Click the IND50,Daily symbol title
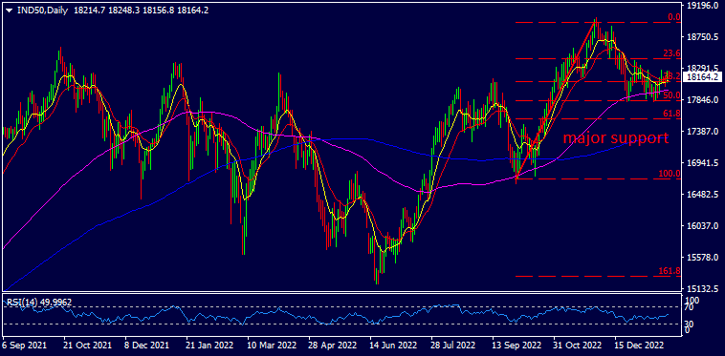This screenshot has width=725, height=356. 42,10
